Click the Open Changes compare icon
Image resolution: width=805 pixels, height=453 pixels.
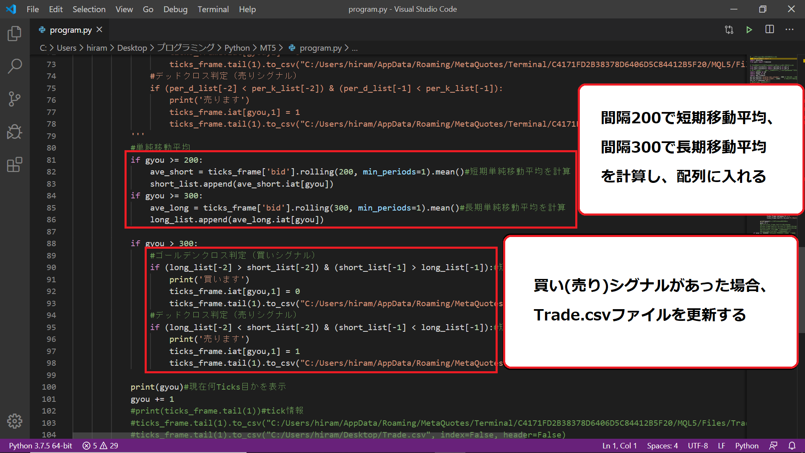point(729,30)
